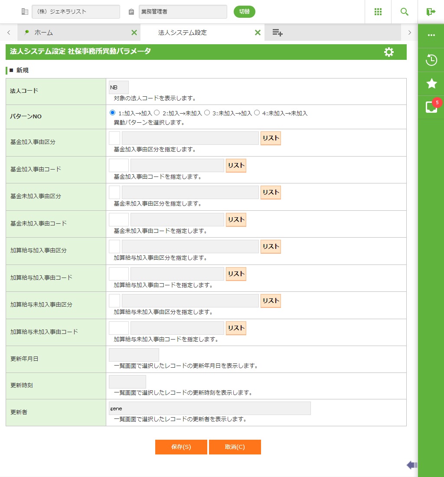Open the apps grid menu icon

pyautogui.click(x=378, y=12)
